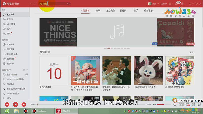Viewport: 203px width, 114px height.
Task: Open the 一周日语上新 playlist cover
Action: pyautogui.click(x=85, y=71)
